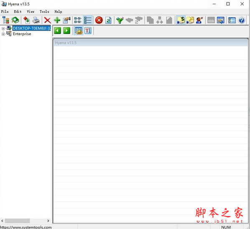Image resolution: width=250 pixels, height=229 pixels.
Task: Open help with question mark icon
Action: pyautogui.click(x=242, y=20)
